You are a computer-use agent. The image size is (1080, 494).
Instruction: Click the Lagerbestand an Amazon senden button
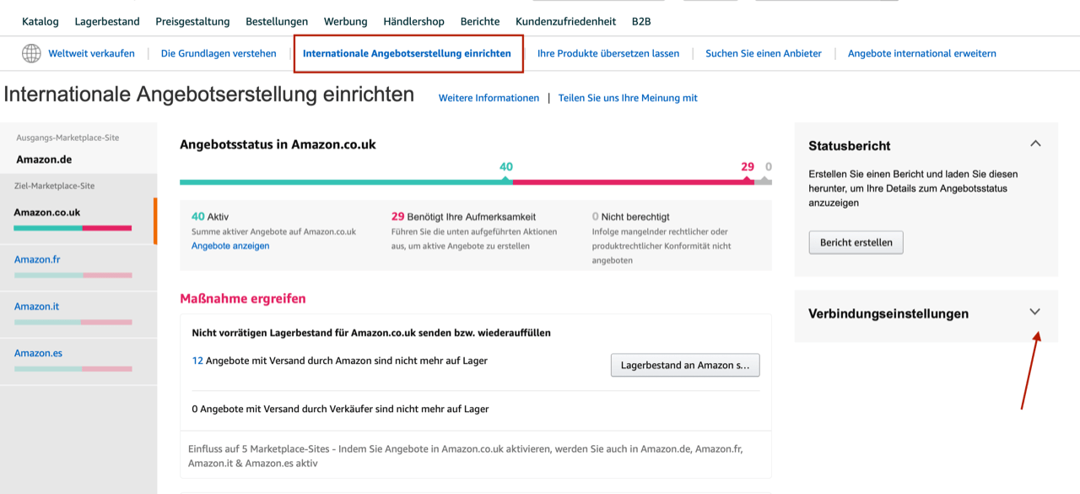685,365
